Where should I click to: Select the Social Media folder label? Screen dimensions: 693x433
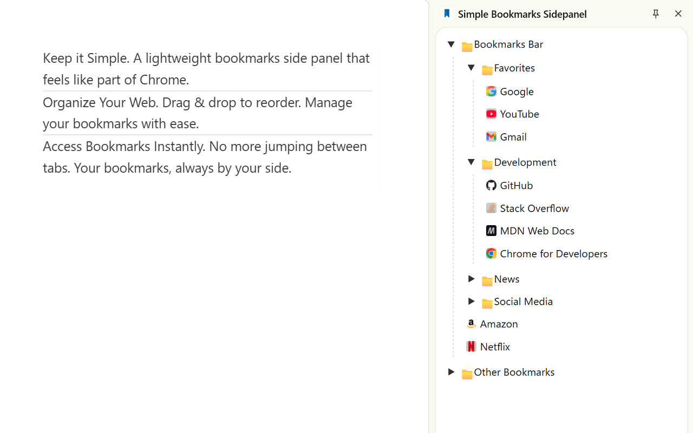524,301
